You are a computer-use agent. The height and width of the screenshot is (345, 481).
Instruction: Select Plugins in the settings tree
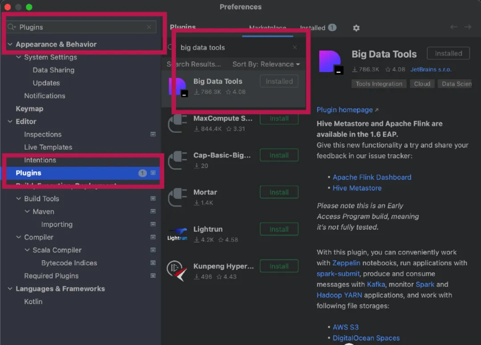(81, 173)
